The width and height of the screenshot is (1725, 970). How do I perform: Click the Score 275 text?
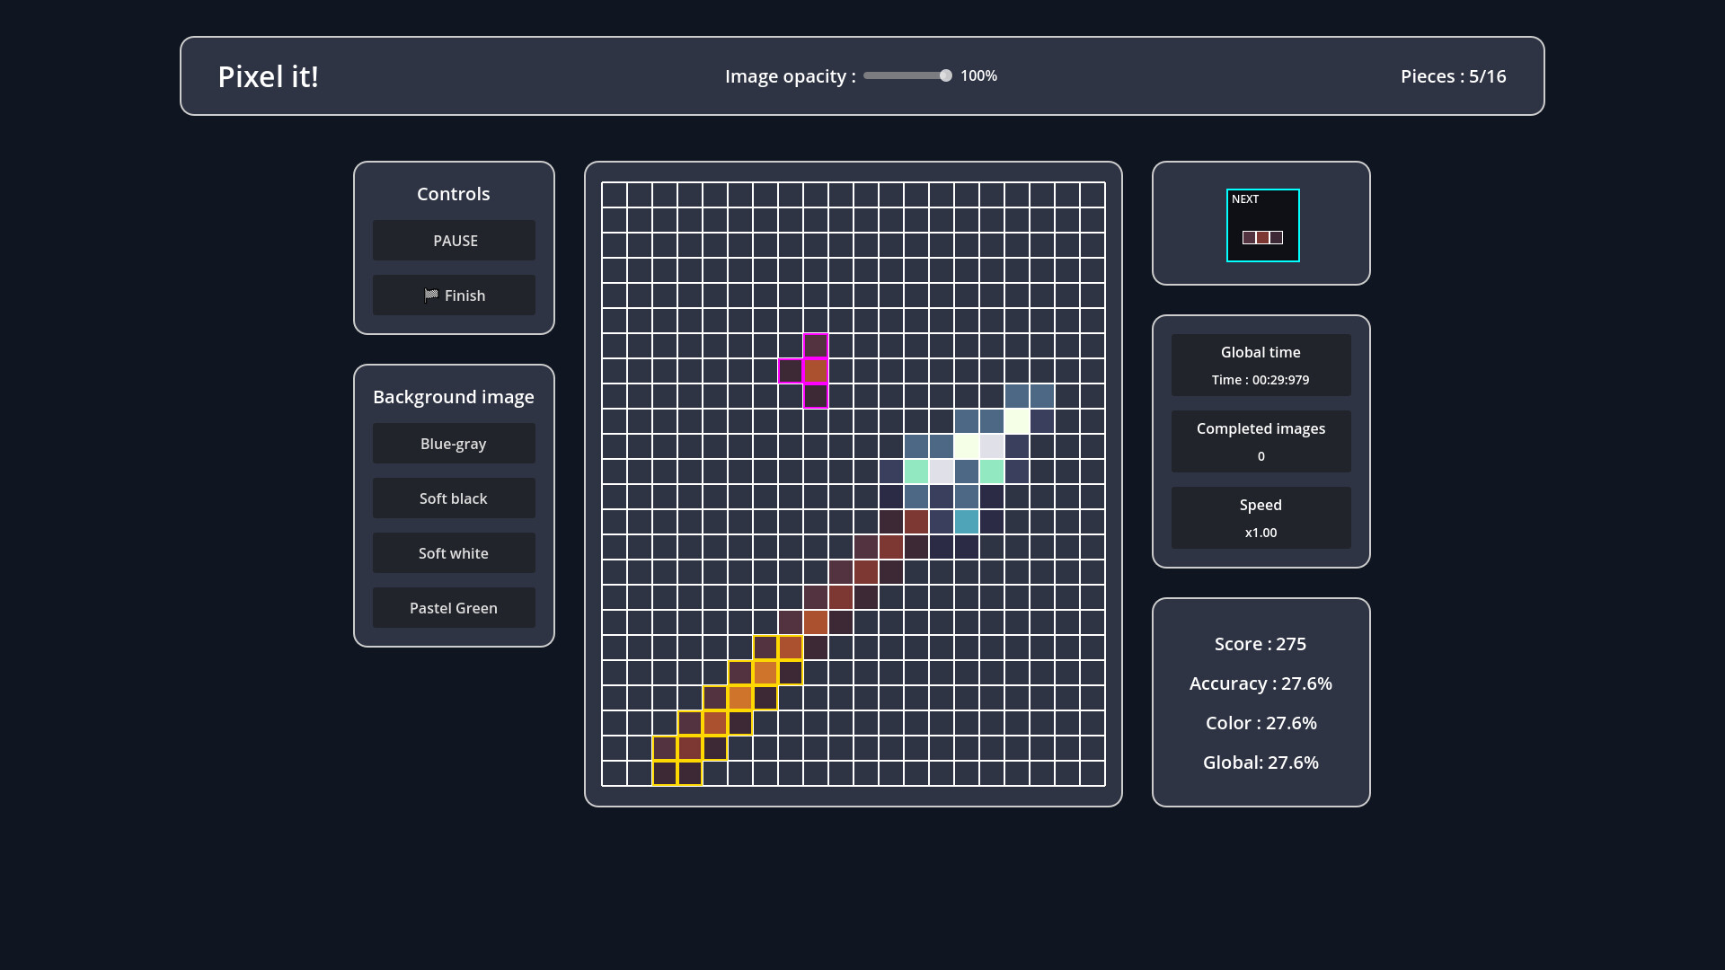click(1260, 643)
